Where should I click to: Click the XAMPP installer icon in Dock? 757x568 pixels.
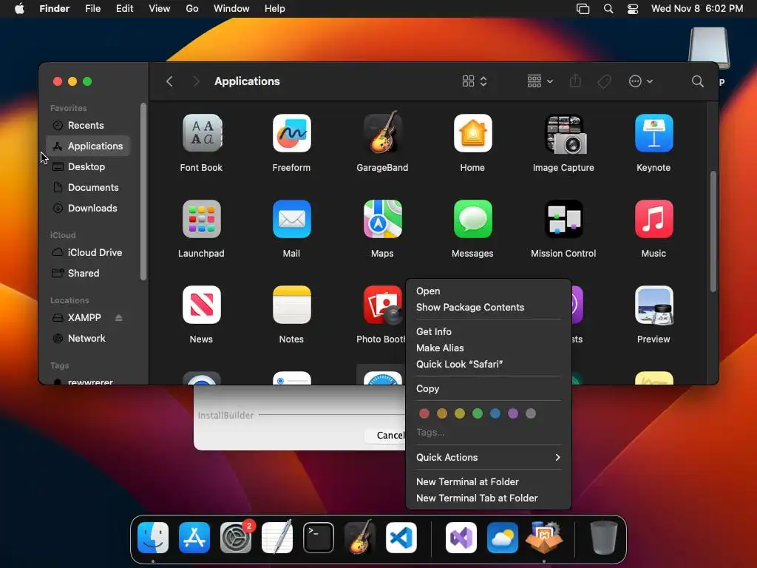pyautogui.click(x=543, y=538)
